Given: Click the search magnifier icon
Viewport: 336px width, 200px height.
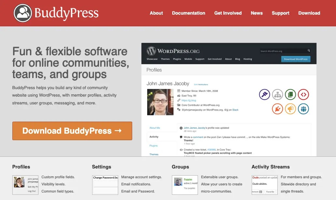Looking at the screenshot, I should pos(309,51).
